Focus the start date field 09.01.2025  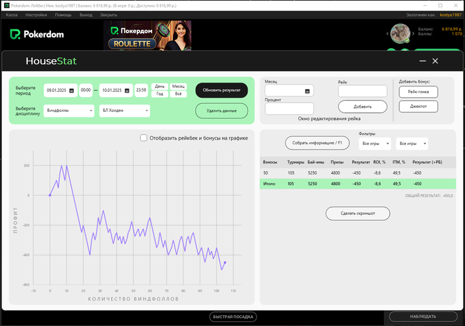point(60,90)
